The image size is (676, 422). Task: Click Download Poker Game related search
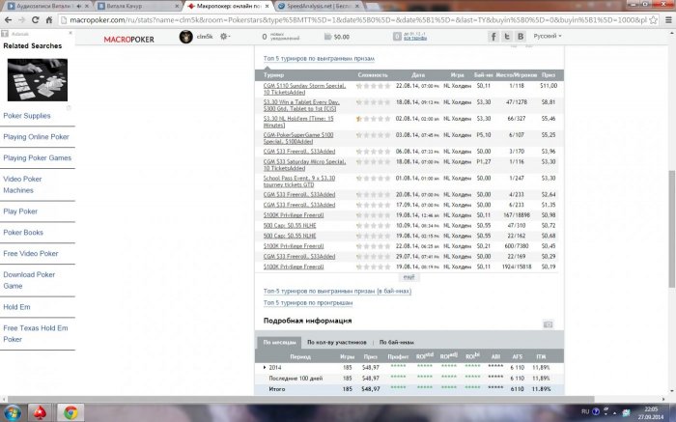(29, 280)
